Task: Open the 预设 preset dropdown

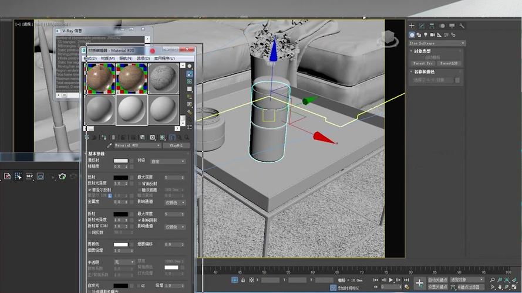Action: coord(168,161)
